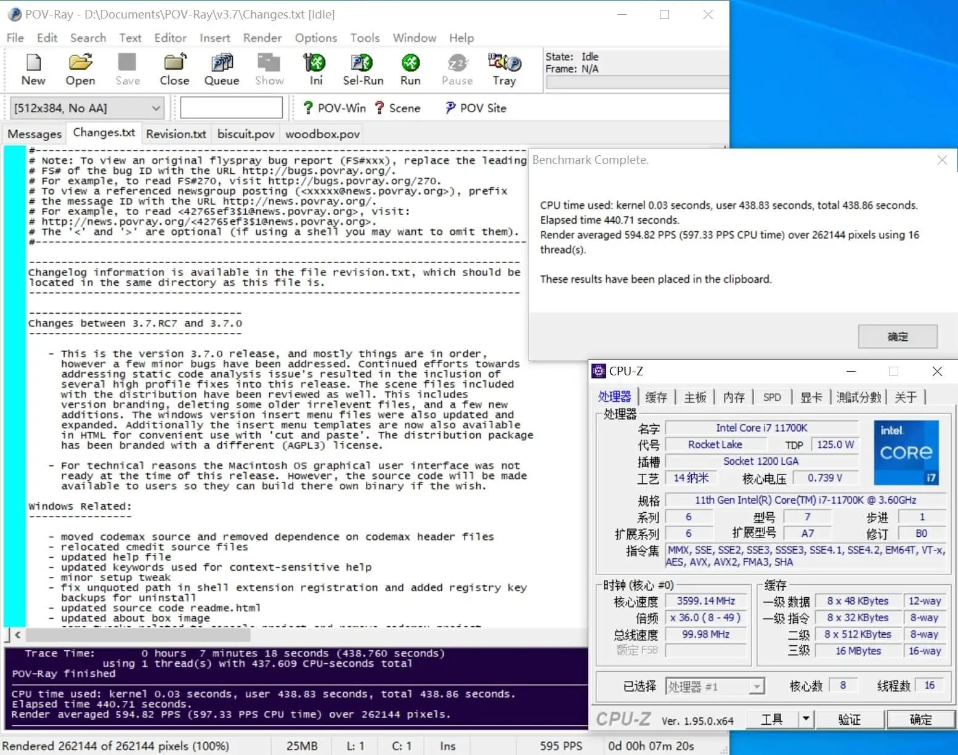Switch to the biscuit.pov tab
Image resolution: width=958 pixels, height=755 pixels.
pos(246,134)
